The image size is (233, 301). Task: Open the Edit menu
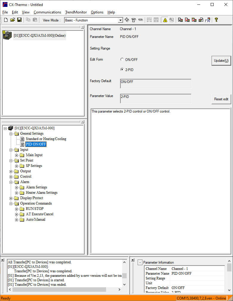pos(15,12)
